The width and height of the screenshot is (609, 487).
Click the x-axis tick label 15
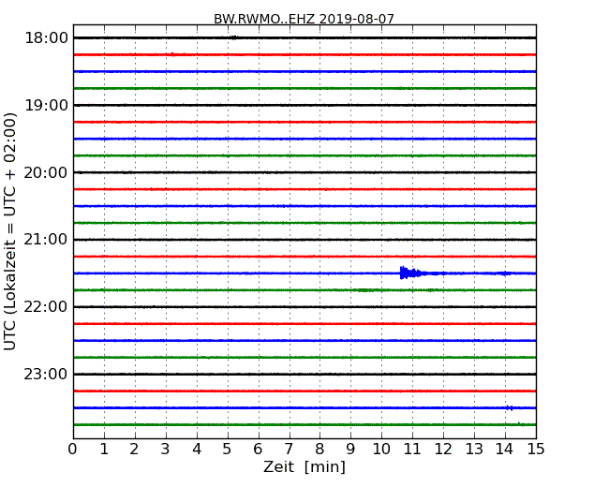536,450
